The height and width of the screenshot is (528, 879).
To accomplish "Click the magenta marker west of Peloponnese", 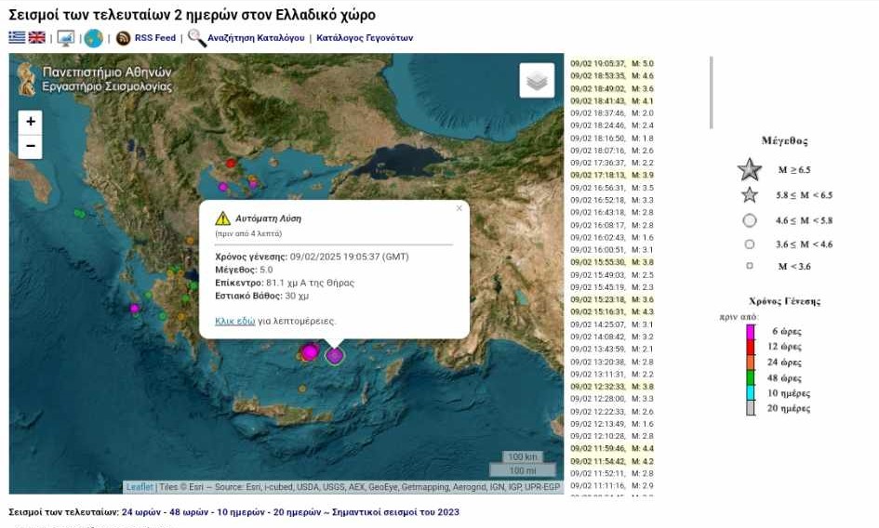I will pyautogui.click(x=135, y=309).
